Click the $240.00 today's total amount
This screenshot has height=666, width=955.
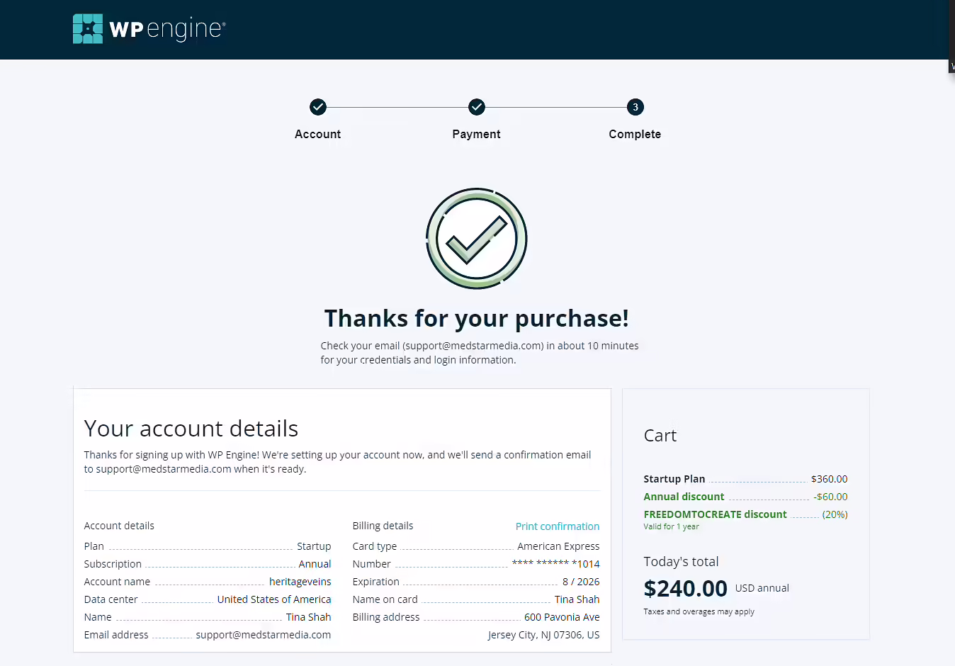pyautogui.click(x=685, y=589)
